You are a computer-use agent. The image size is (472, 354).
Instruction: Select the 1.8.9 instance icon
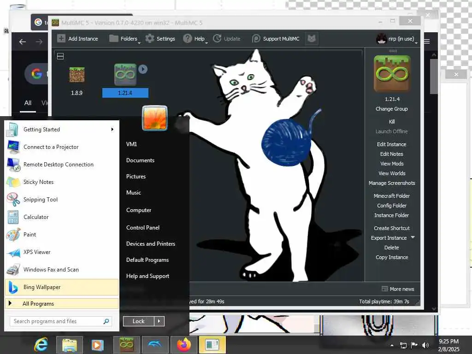click(77, 75)
